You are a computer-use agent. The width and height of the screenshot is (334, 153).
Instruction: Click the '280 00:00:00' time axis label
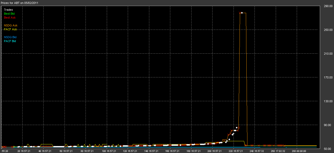pos(300,151)
